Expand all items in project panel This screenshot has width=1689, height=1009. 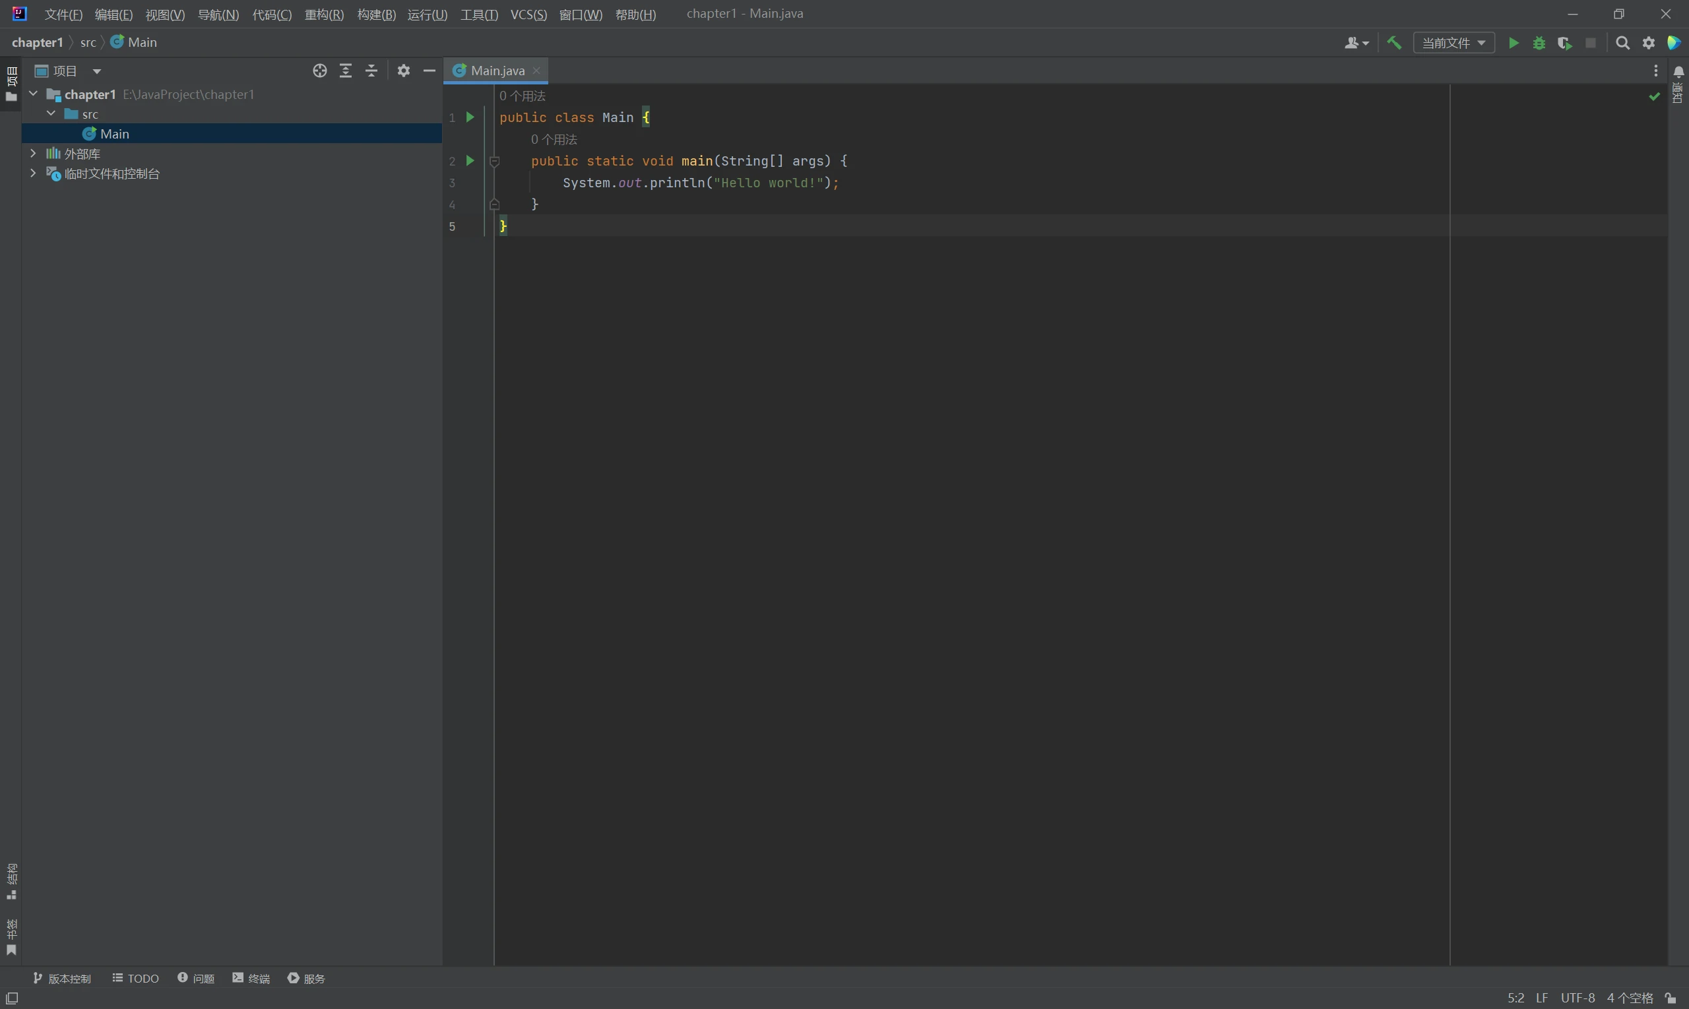[346, 71]
